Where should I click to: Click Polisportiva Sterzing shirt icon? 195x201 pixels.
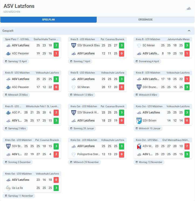point(74,154)
